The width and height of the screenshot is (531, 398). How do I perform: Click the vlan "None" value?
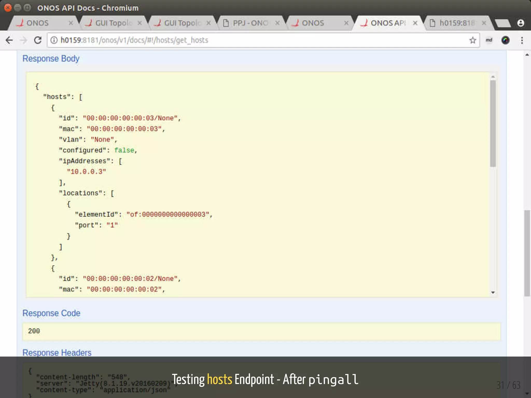102,139
